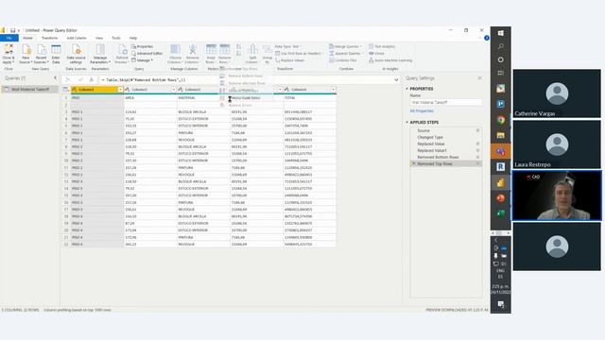605x340 pixels.
Task: Switch to the Transform tab
Action: (x=49, y=38)
